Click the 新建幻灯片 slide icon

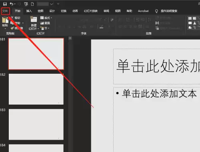click(x=34, y=20)
